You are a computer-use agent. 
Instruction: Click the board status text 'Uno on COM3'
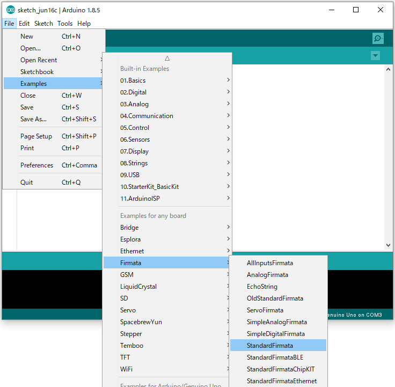coord(364,315)
